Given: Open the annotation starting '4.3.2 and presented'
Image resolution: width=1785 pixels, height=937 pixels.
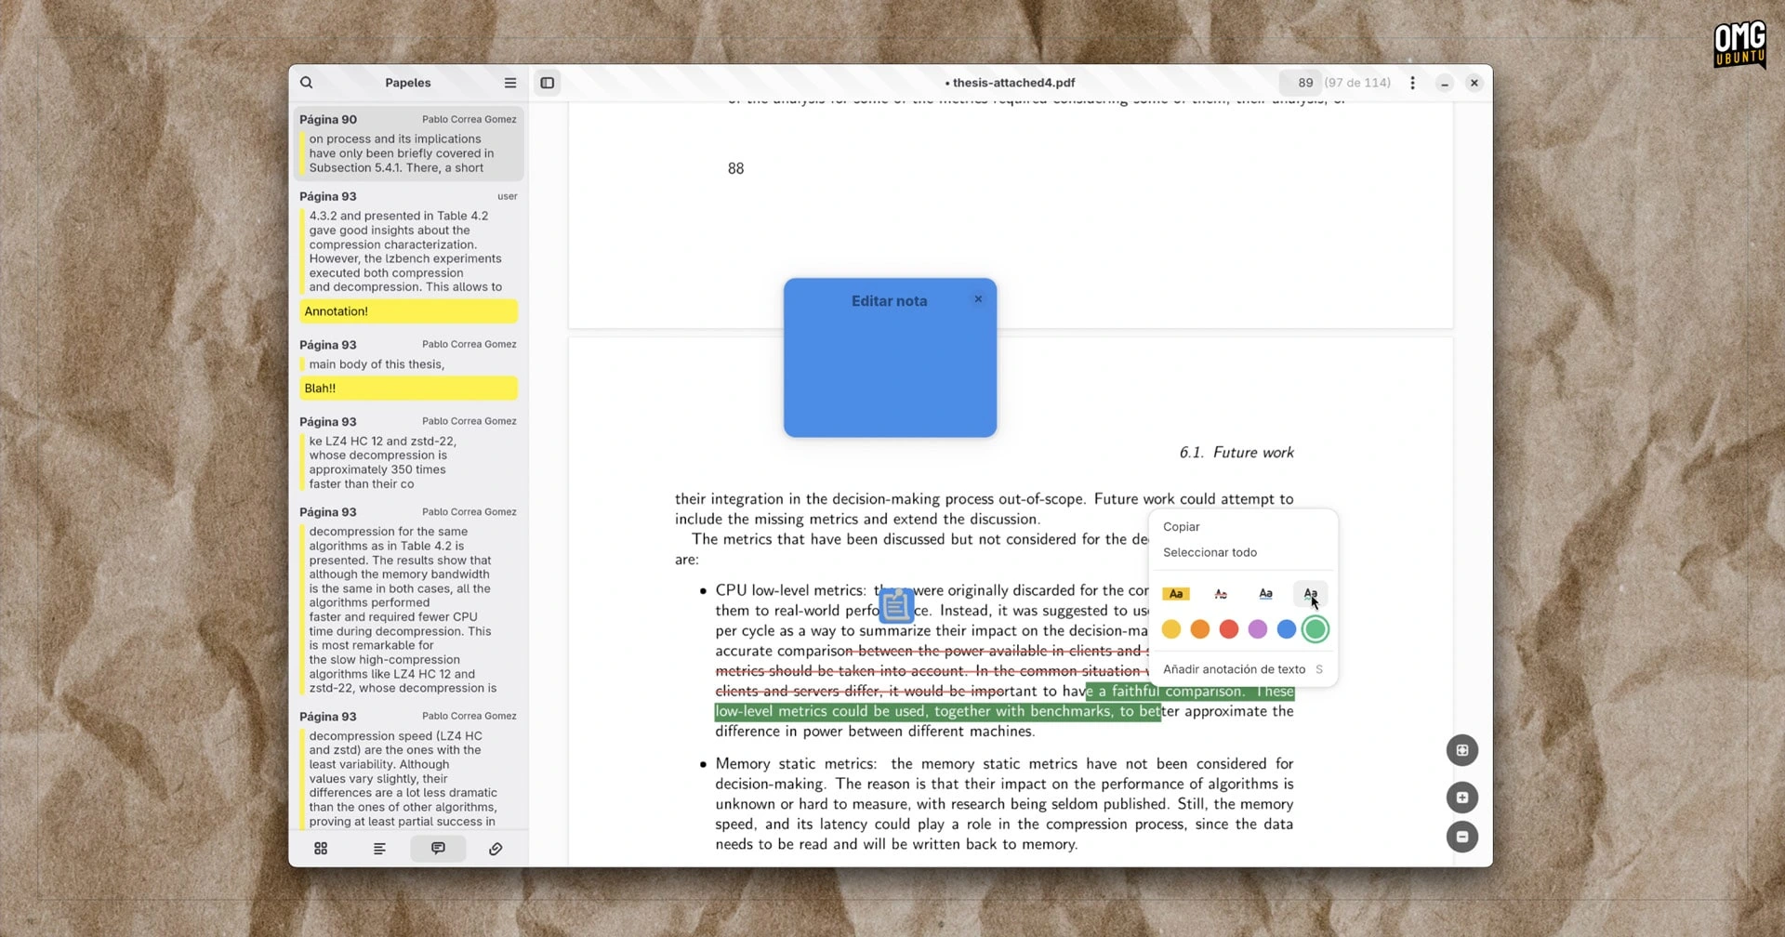Looking at the screenshot, I should click(408, 251).
